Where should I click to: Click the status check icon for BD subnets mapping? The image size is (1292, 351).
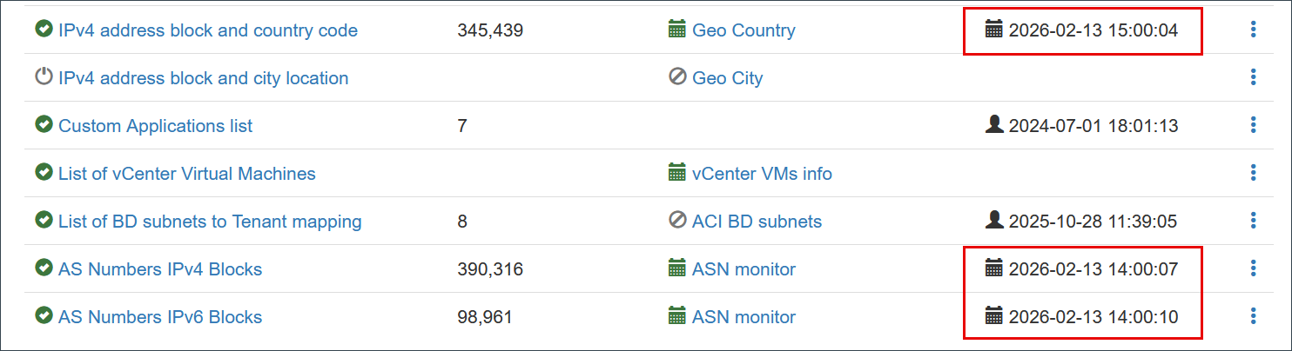[x=44, y=221]
